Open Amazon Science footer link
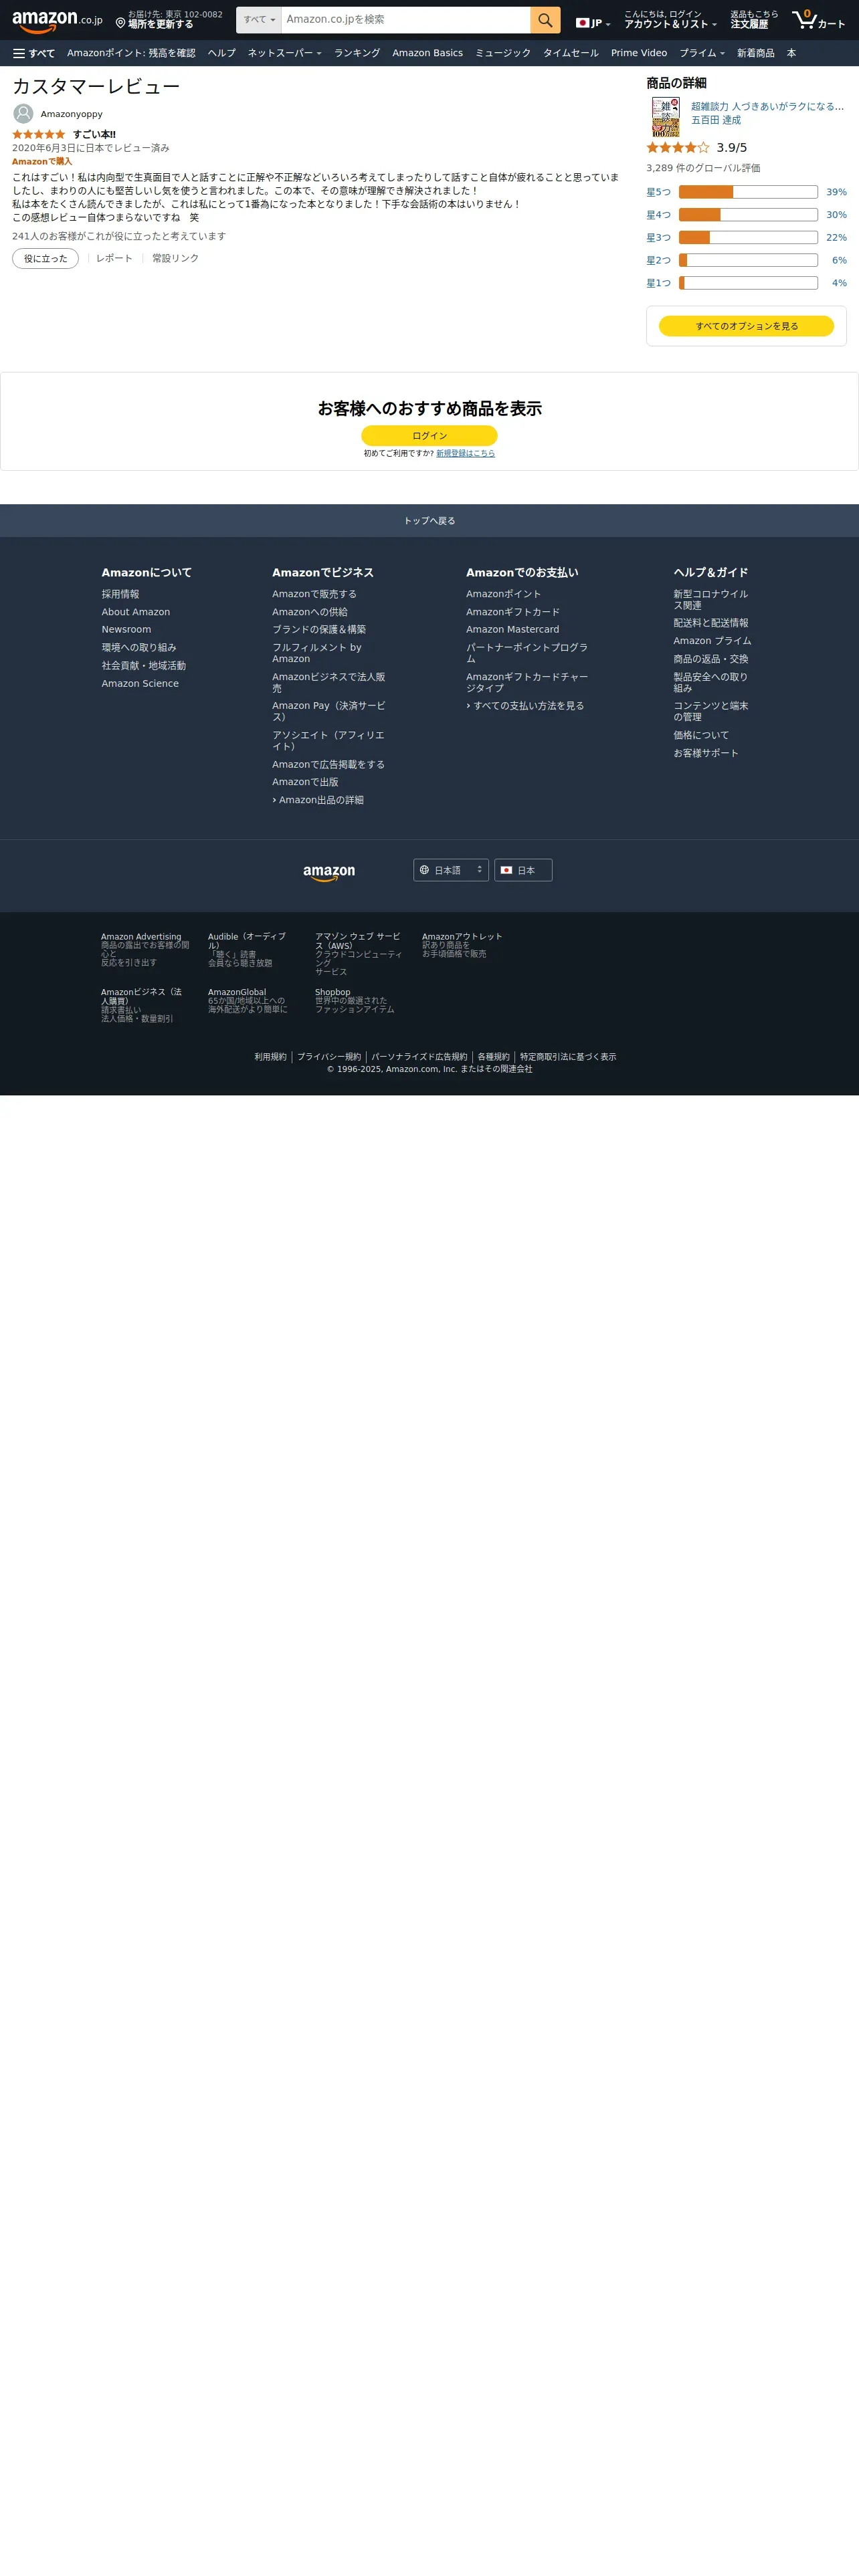The image size is (859, 2576). pyautogui.click(x=140, y=684)
